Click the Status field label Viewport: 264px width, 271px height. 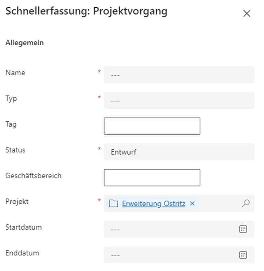click(x=15, y=150)
